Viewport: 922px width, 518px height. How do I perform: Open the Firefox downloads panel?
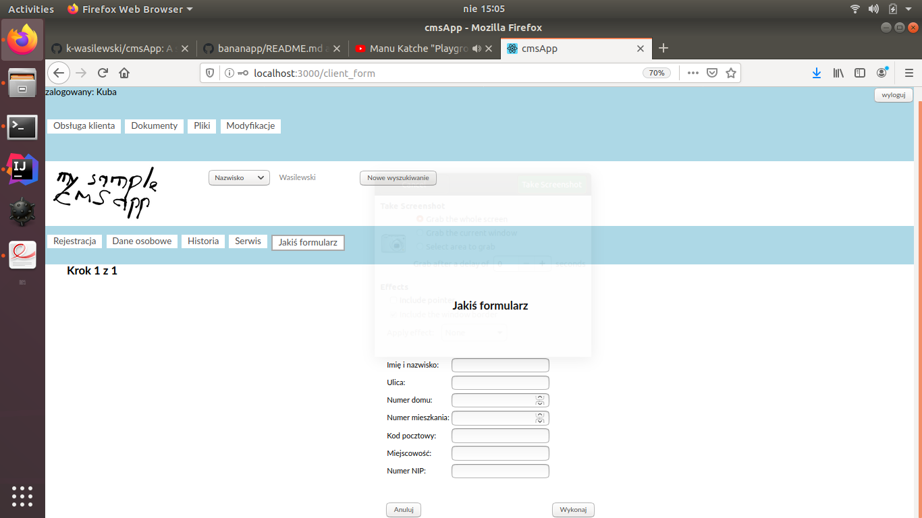click(x=816, y=73)
